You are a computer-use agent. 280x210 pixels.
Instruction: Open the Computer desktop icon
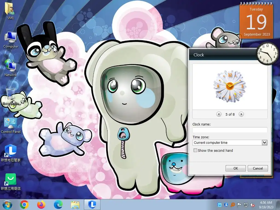pos(11,40)
